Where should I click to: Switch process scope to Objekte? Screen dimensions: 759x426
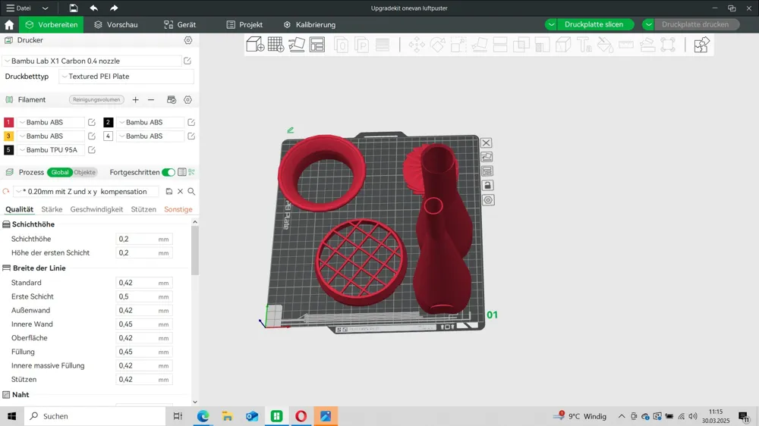[x=85, y=172]
